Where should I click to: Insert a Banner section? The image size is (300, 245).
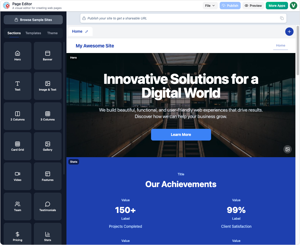[48, 56]
